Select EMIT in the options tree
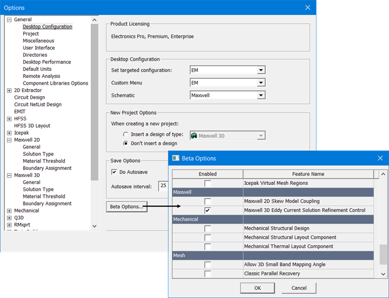This screenshot has height=298, width=389. click(20, 112)
